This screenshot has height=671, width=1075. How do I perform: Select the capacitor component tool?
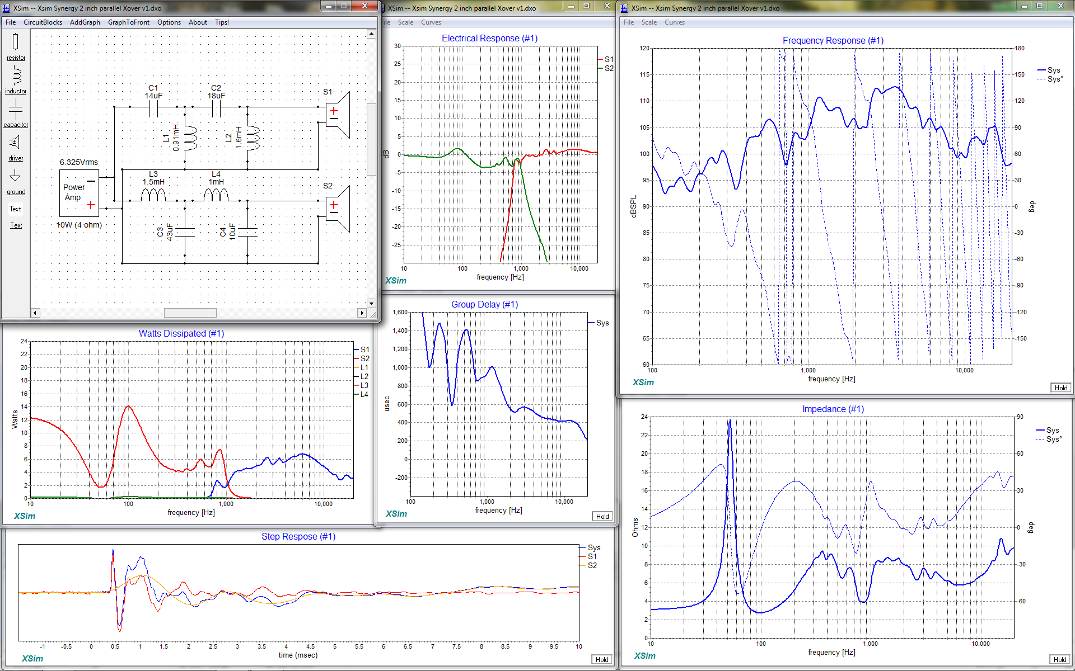[x=16, y=114]
